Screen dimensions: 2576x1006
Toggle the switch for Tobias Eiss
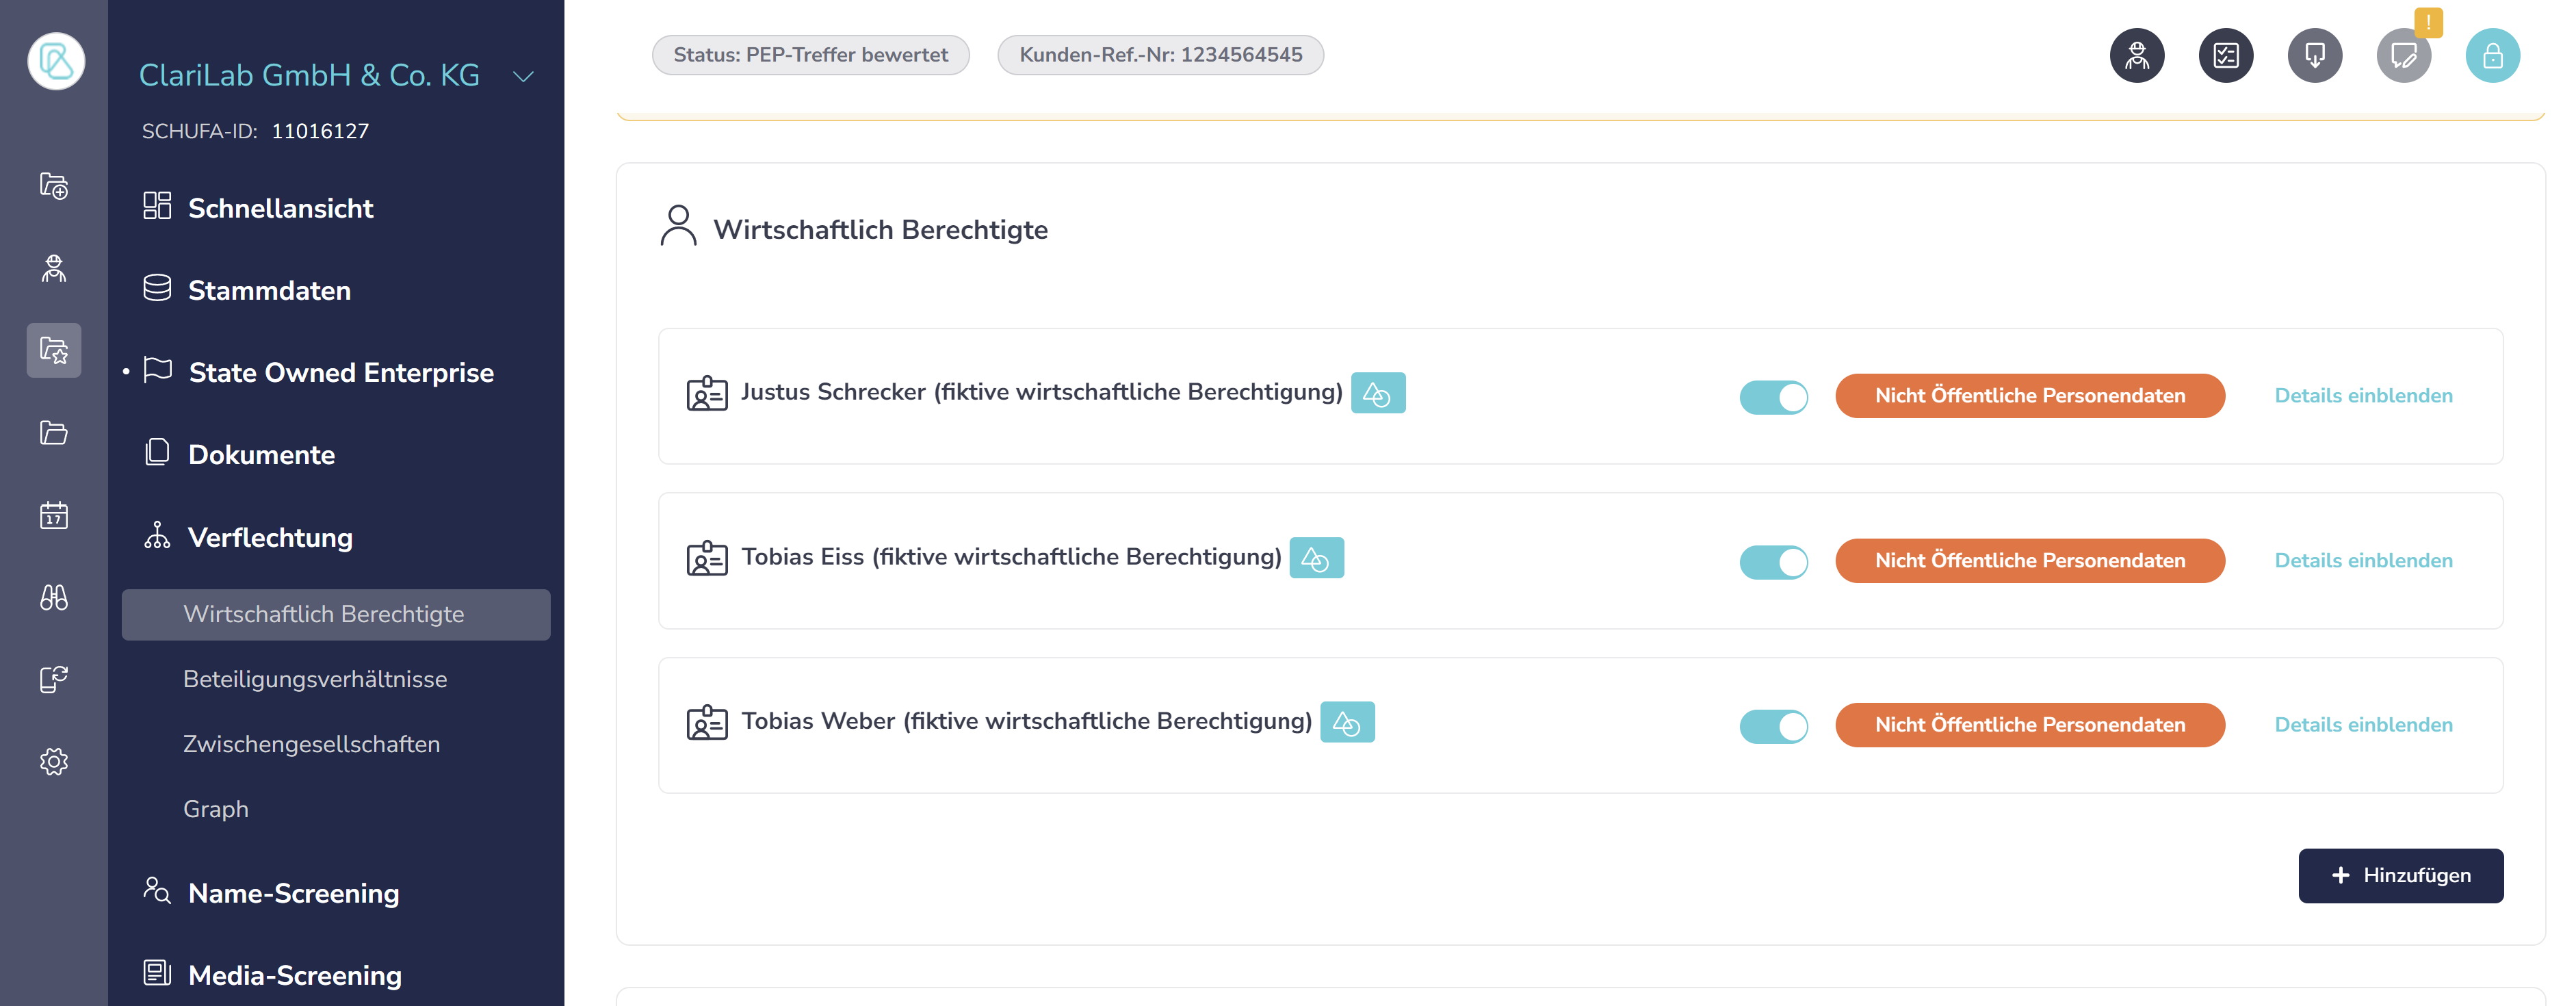coord(1774,562)
